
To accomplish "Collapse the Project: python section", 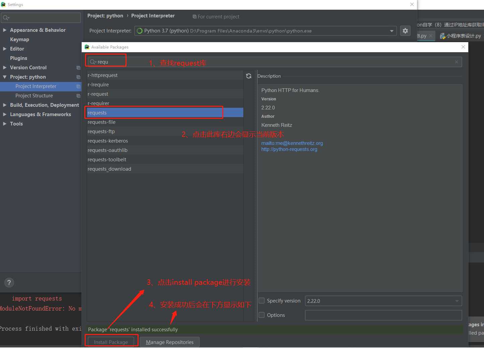I will tap(5, 77).
